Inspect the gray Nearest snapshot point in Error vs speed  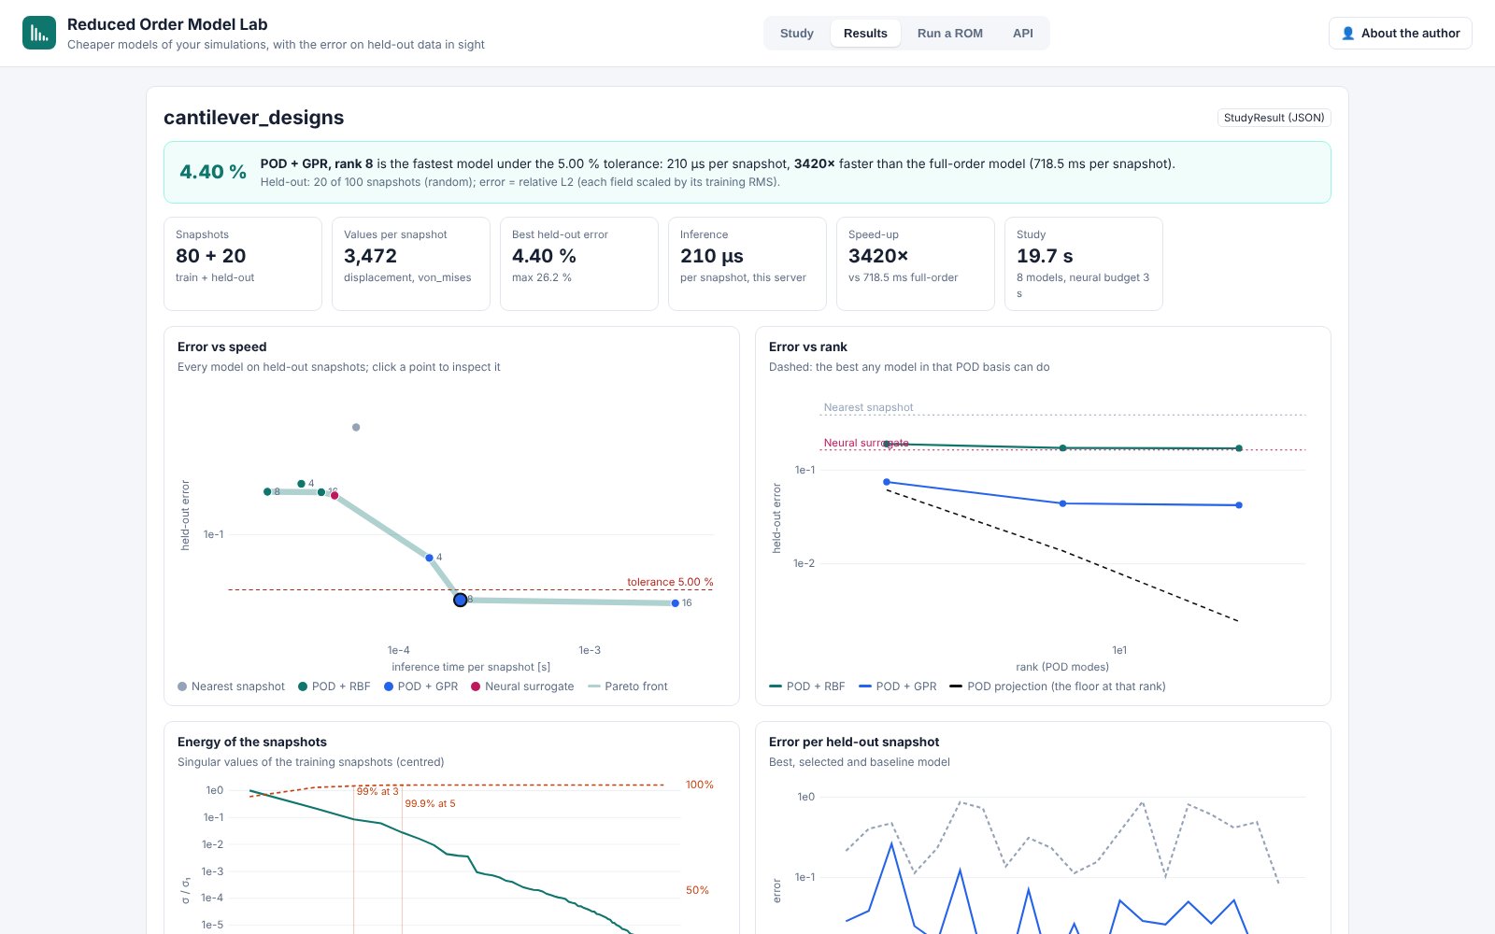coord(356,427)
